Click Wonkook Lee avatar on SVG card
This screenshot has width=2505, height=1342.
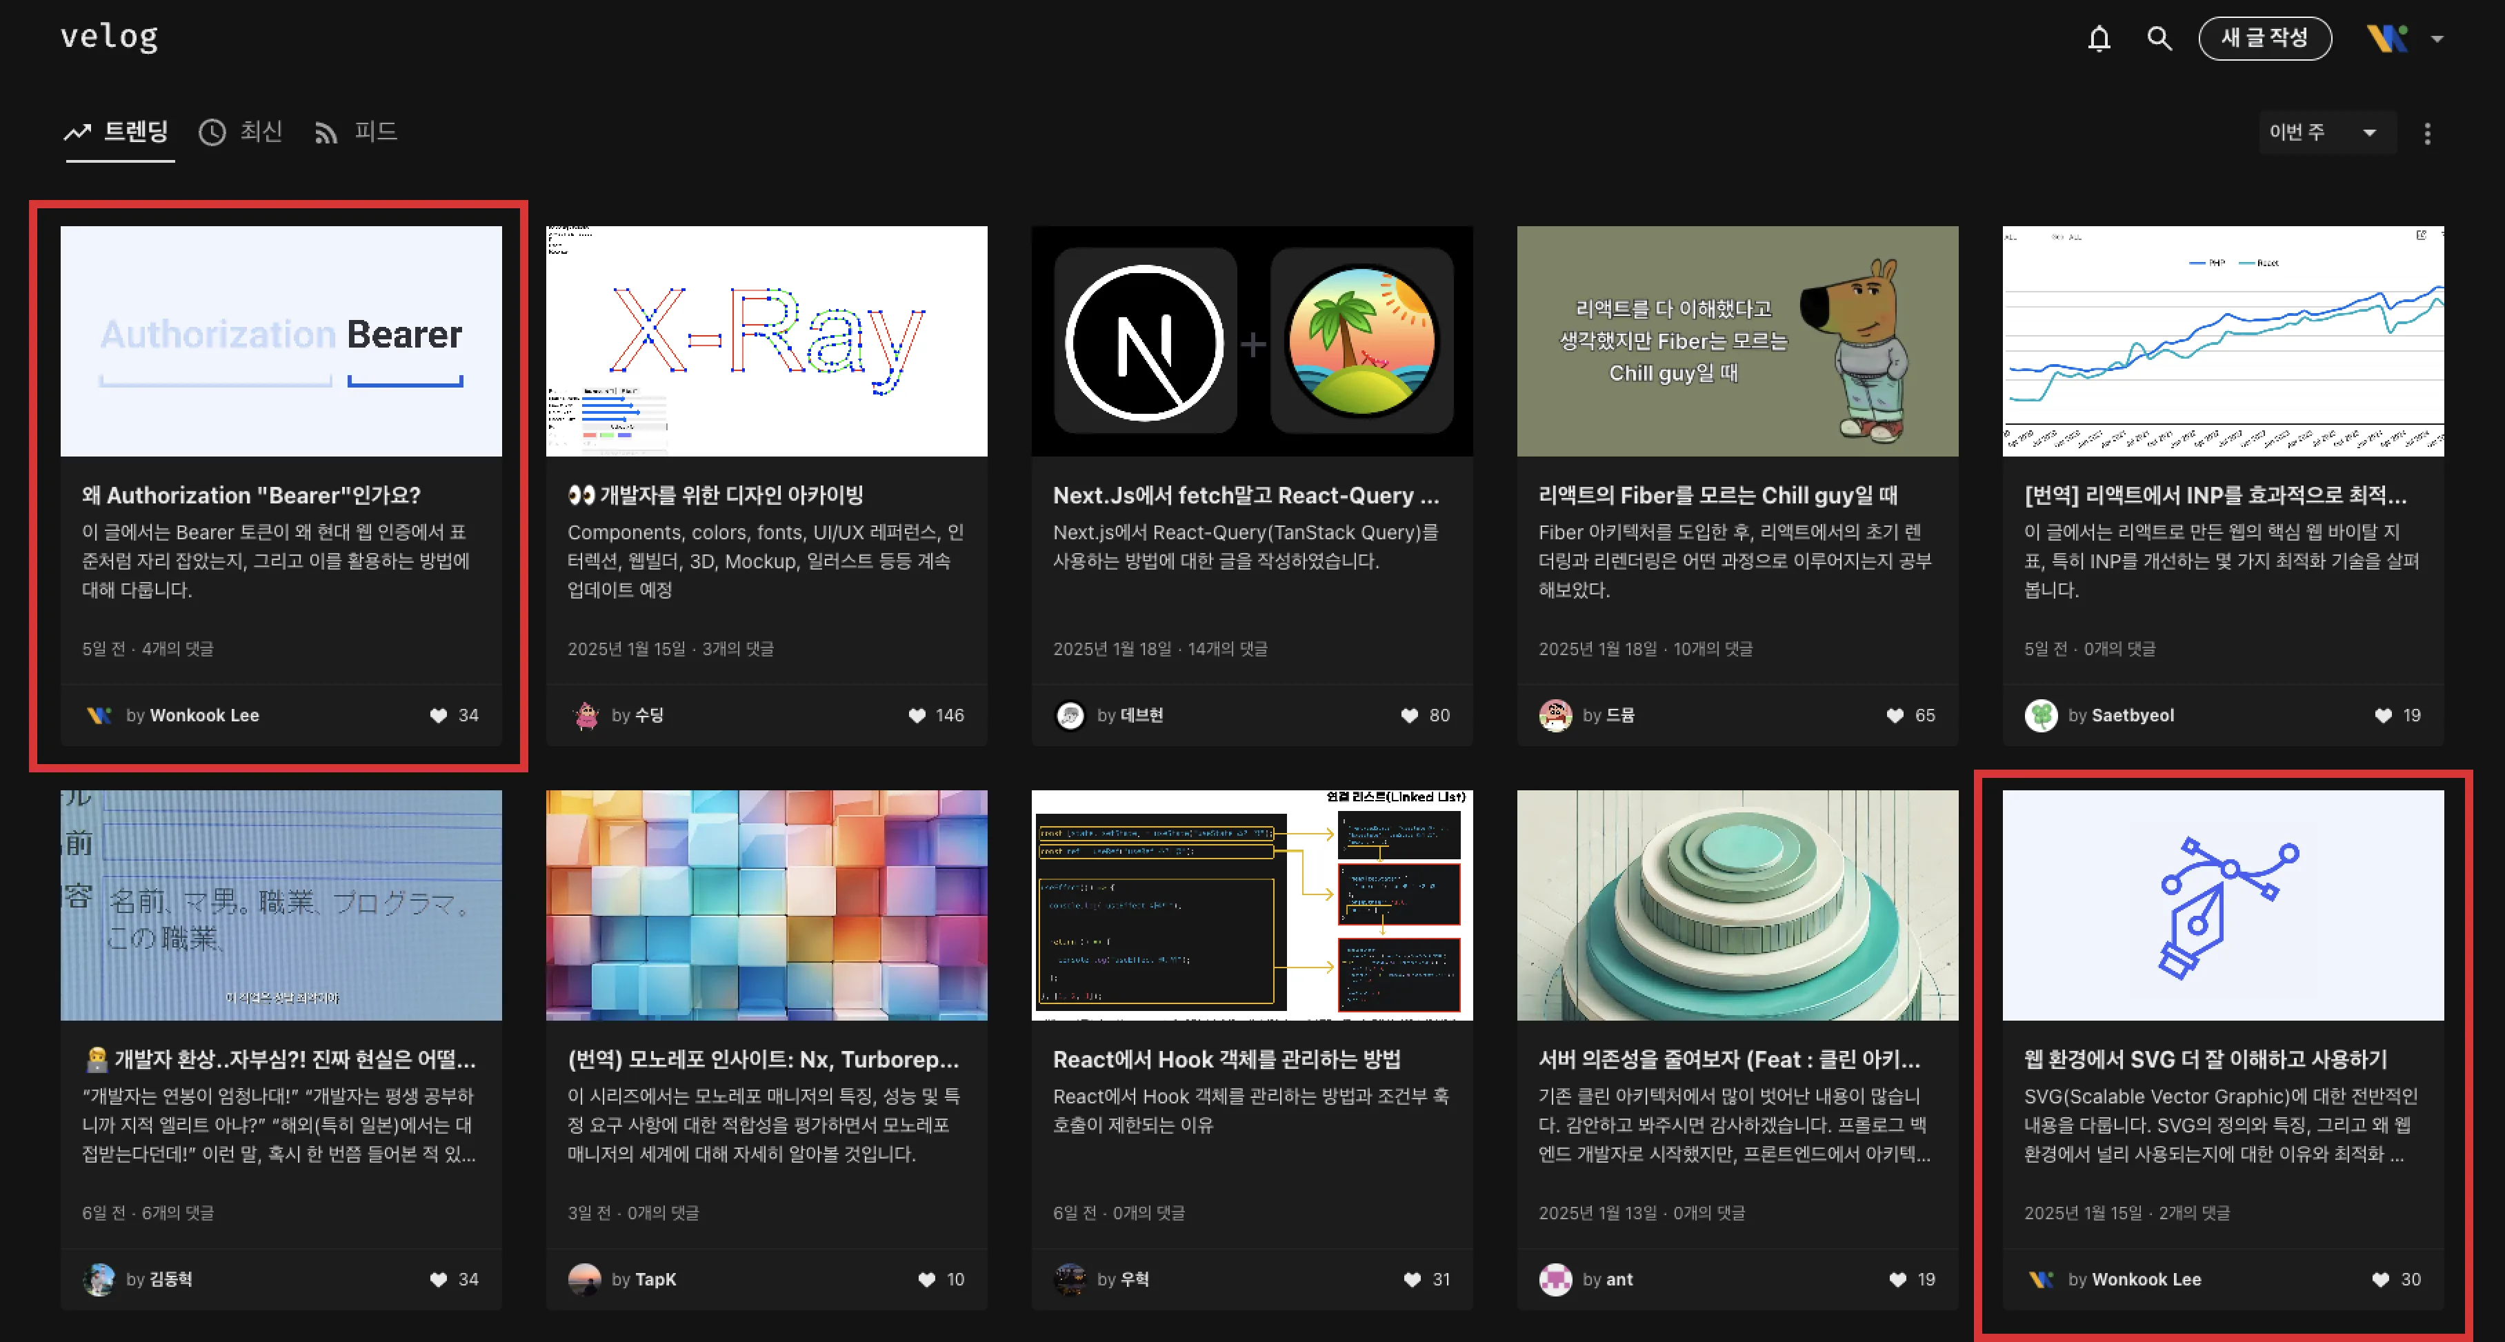click(x=2041, y=1280)
